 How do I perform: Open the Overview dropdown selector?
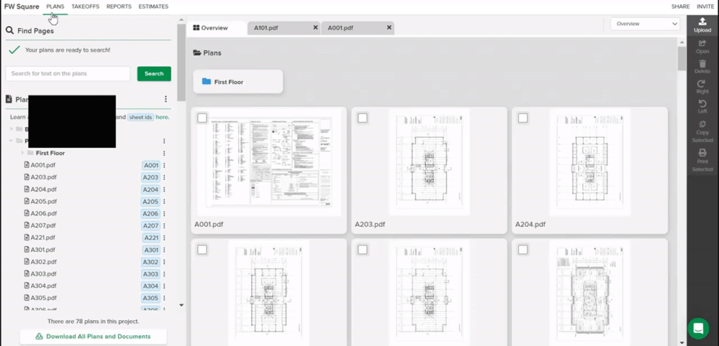tap(645, 24)
